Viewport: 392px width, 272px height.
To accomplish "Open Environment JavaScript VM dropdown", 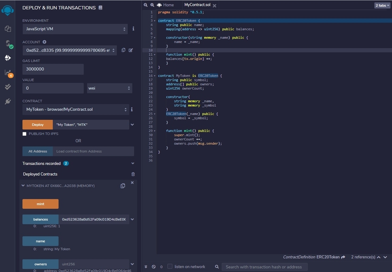I will [75, 29].
